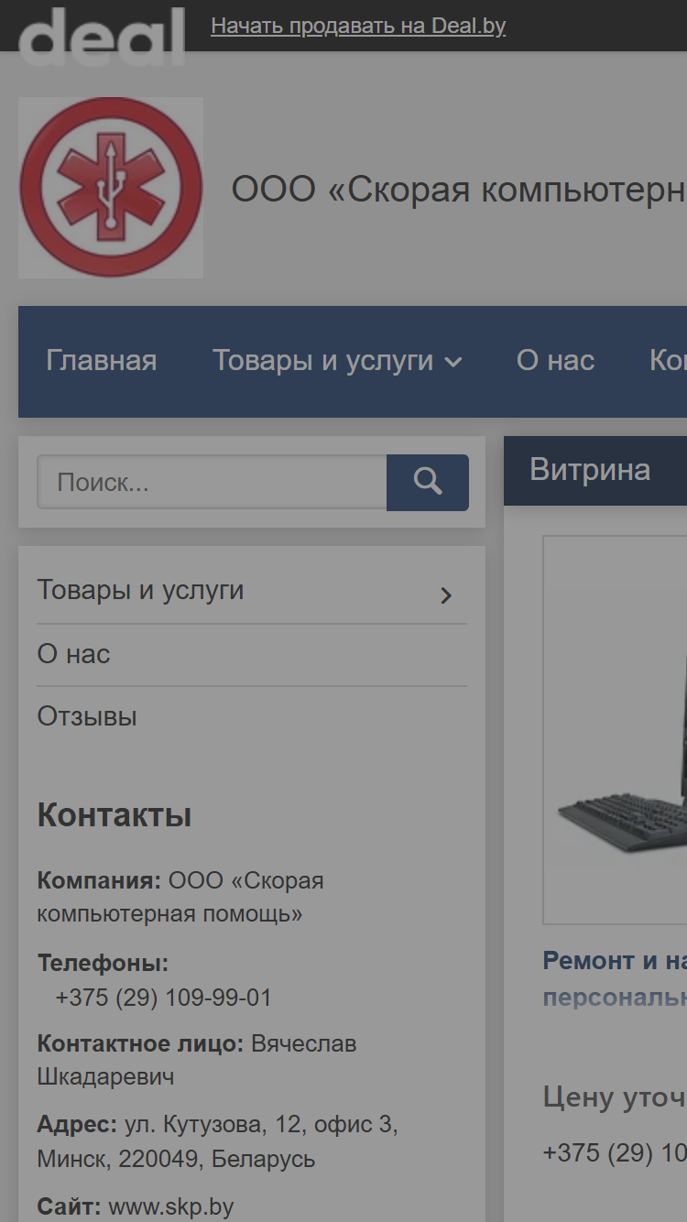Open Отзывы in the sidebar menu
Viewport: 687px width, 1222px height.
pyautogui.click(x=87, y=716)
